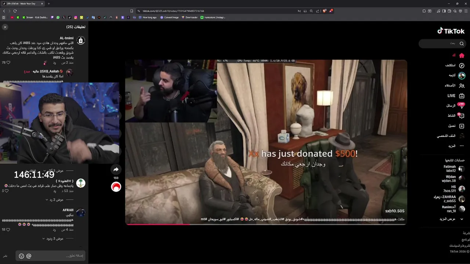Open AL-tmimi's profile picture

tap(81, 41)
